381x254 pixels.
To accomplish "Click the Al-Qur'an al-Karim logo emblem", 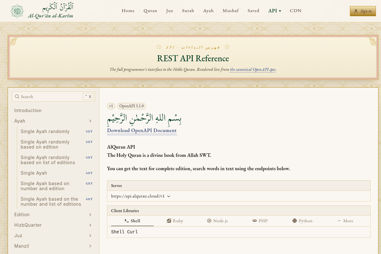I will 17,11.
